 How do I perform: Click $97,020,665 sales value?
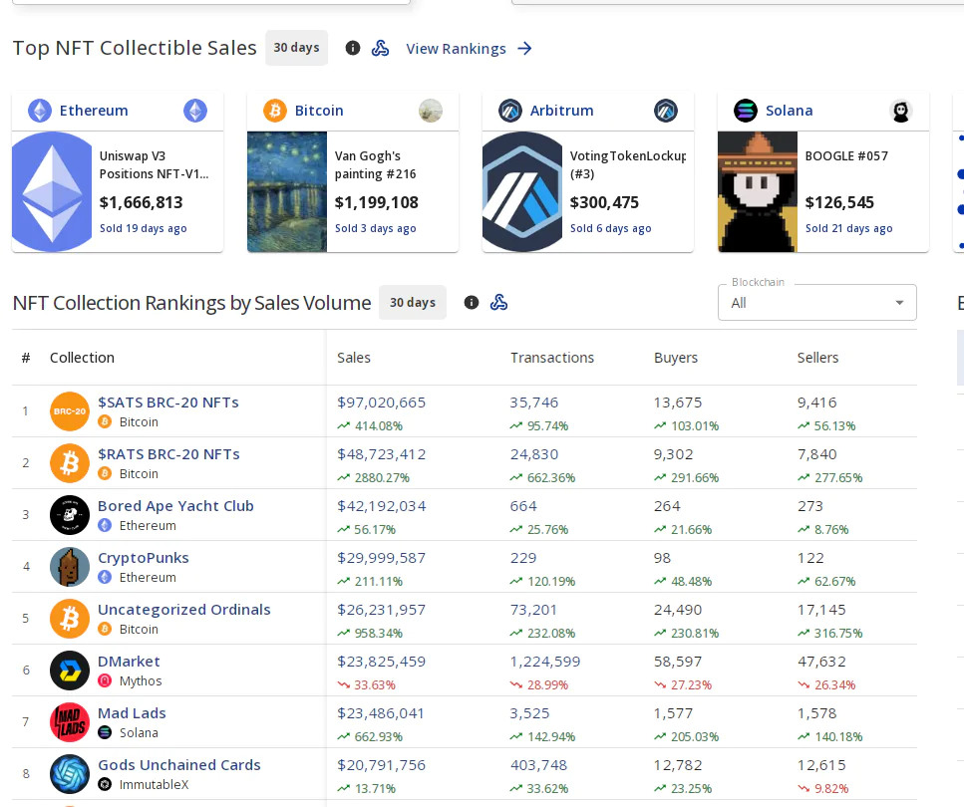click(381, 403)
